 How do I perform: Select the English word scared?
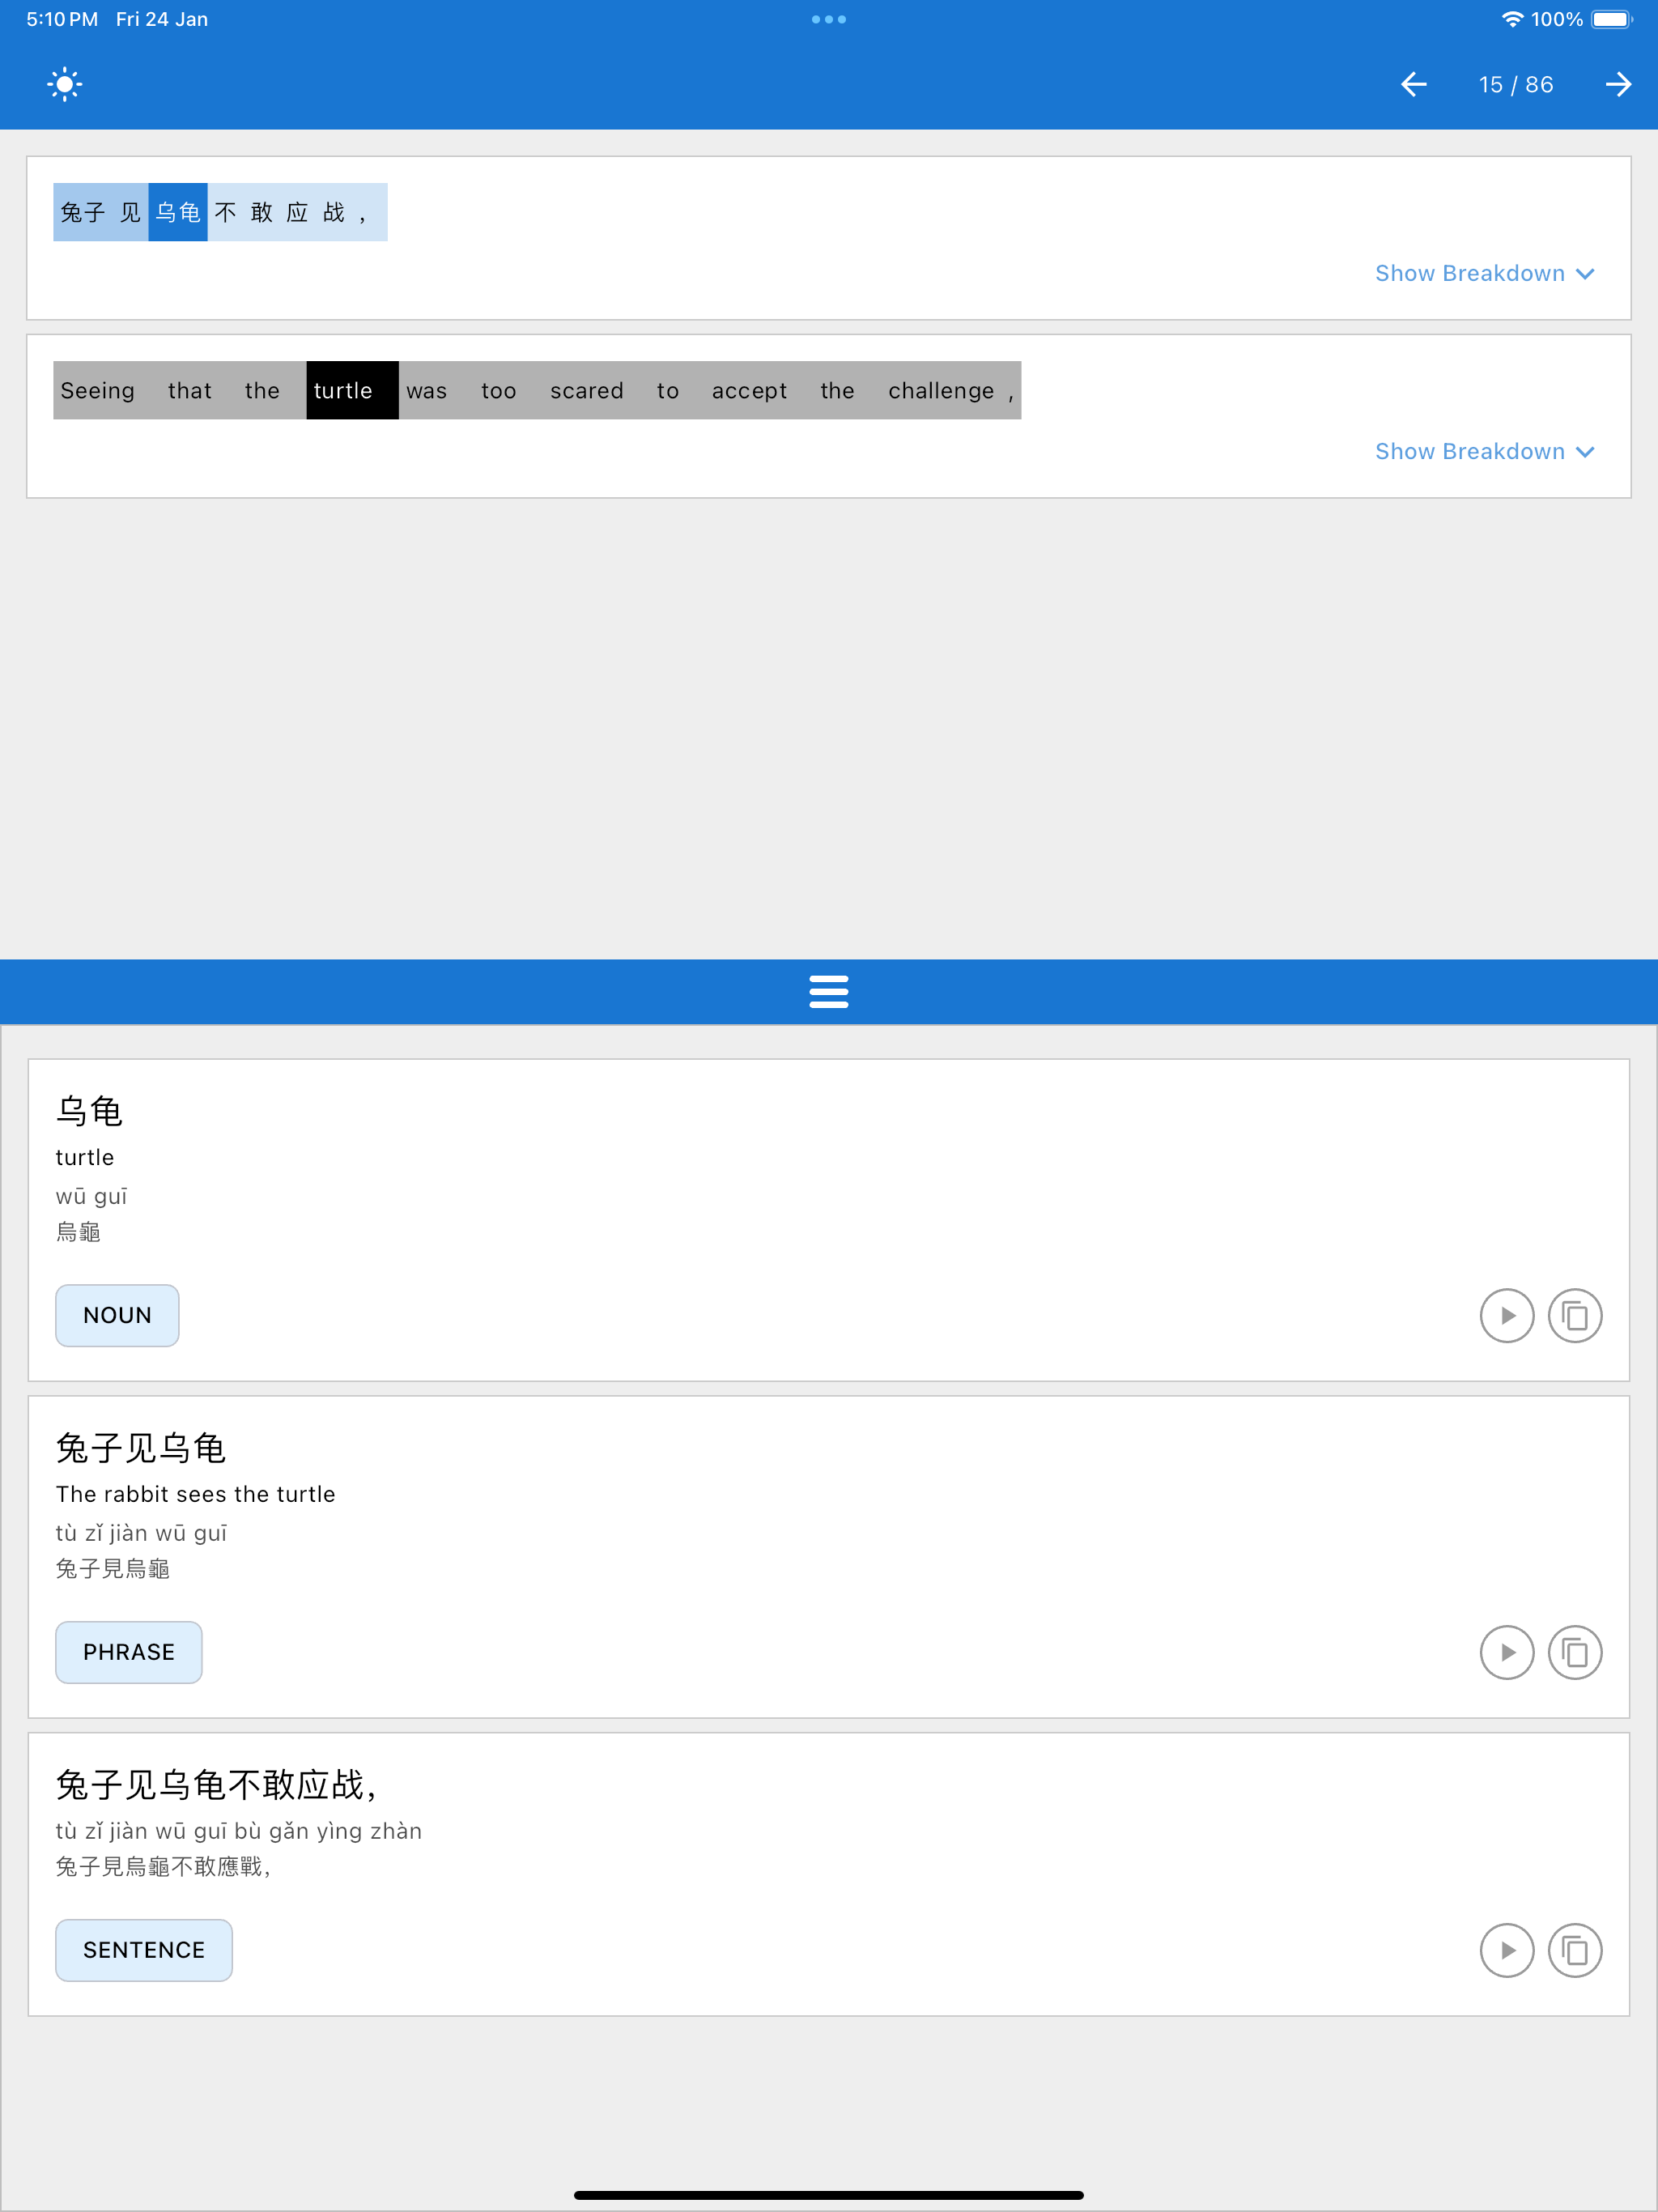pos(587,390)
